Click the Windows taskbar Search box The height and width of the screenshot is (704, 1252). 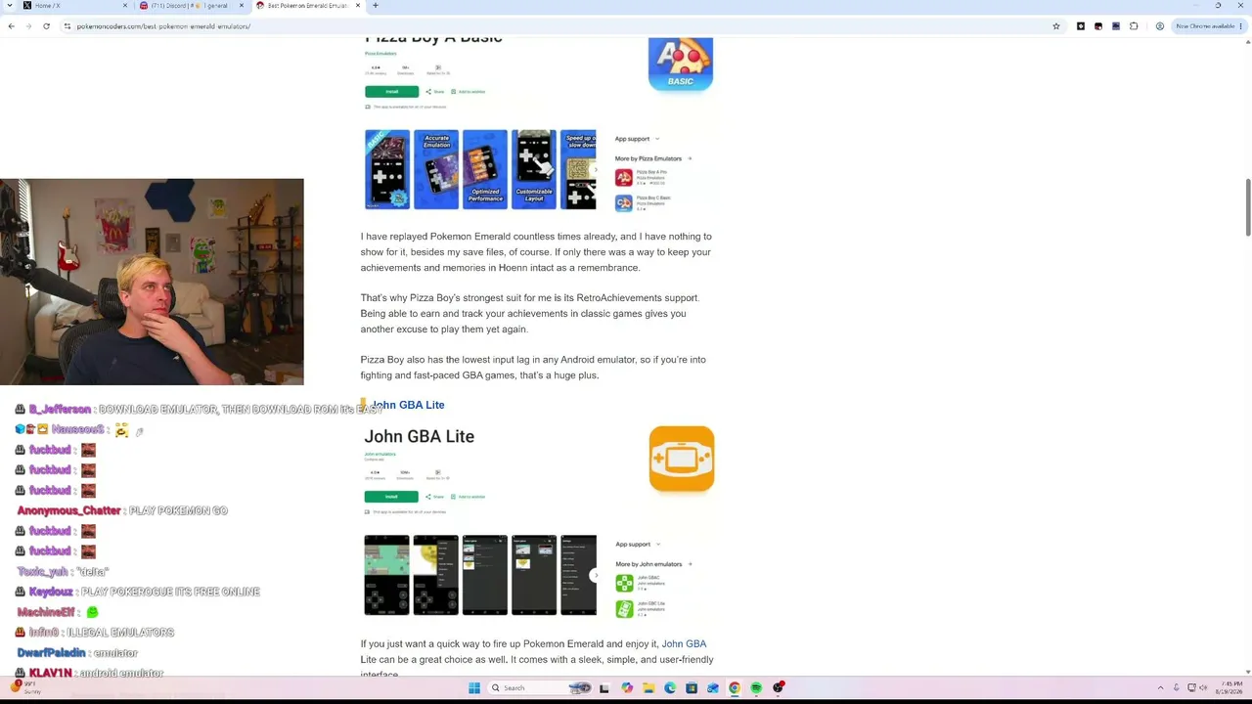point(540,688)
